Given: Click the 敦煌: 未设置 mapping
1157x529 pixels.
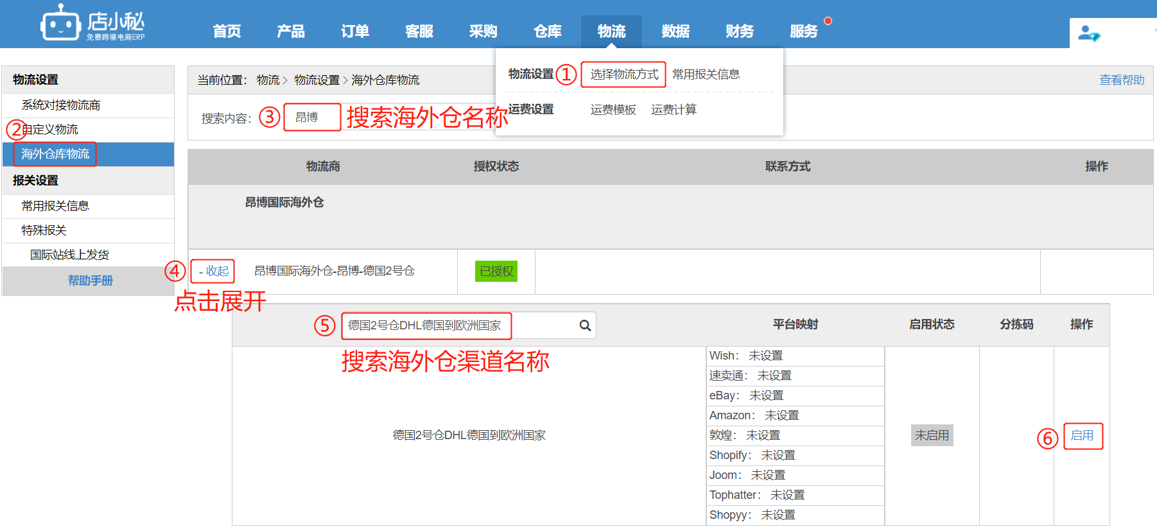Looking at the screenshot, I should click(744, 436).
